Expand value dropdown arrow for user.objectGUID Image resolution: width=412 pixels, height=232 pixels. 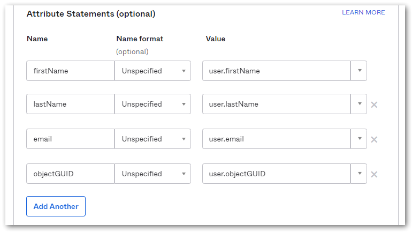pyautogui.click(x=359, y=174)
